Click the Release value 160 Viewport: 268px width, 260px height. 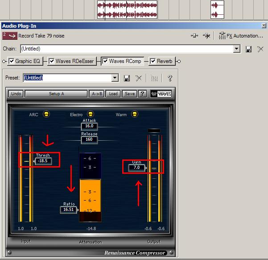[89, 139]
